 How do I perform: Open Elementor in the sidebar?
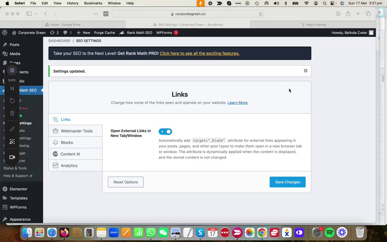pyautogui.click(x=18, y=189)
